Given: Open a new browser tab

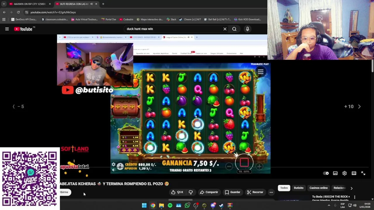Looking at the screenshot, I should click(x=103, y=4).
